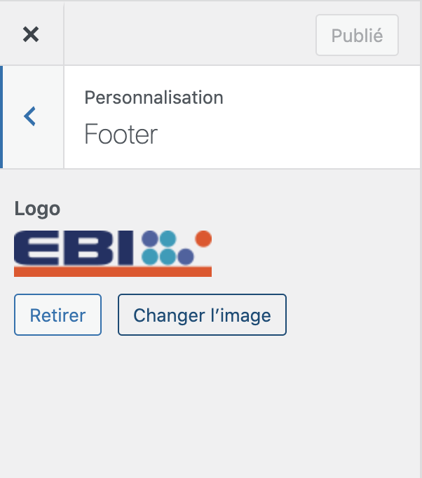Click the Publié status in the header
The height and width of the screenshot is (478, 422).
tap(357, 35)
